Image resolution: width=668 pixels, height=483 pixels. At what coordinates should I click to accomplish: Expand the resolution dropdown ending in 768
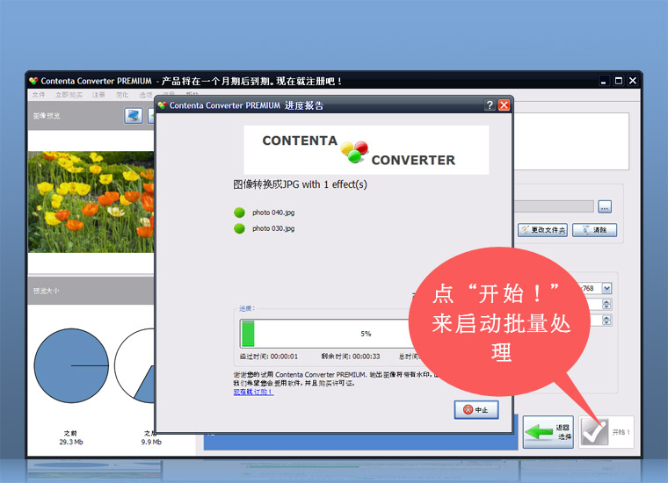[606, 288]
